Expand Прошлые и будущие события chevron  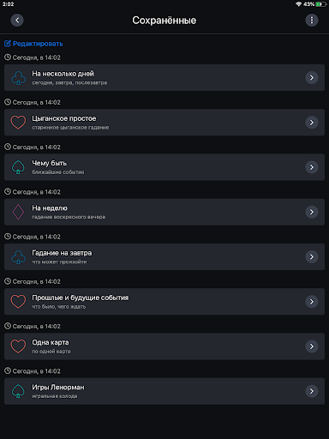tap(312, 302)
